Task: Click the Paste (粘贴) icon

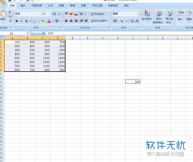Action: pyautogui.click(x=3, y=14)
